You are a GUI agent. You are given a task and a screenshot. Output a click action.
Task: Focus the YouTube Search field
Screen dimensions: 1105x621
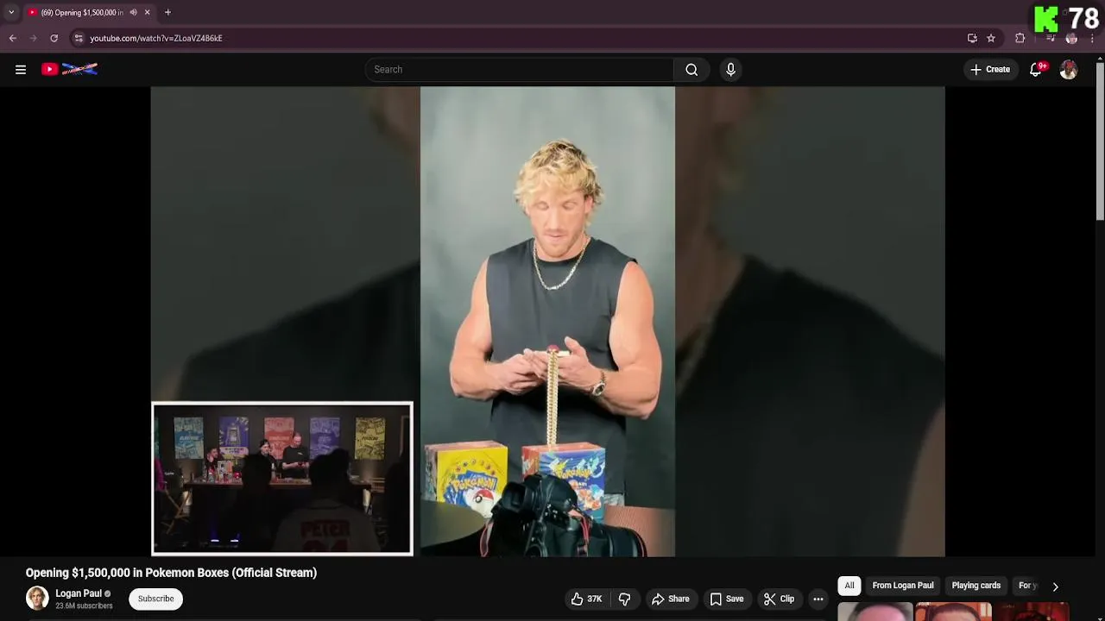[x=519, y=70]
